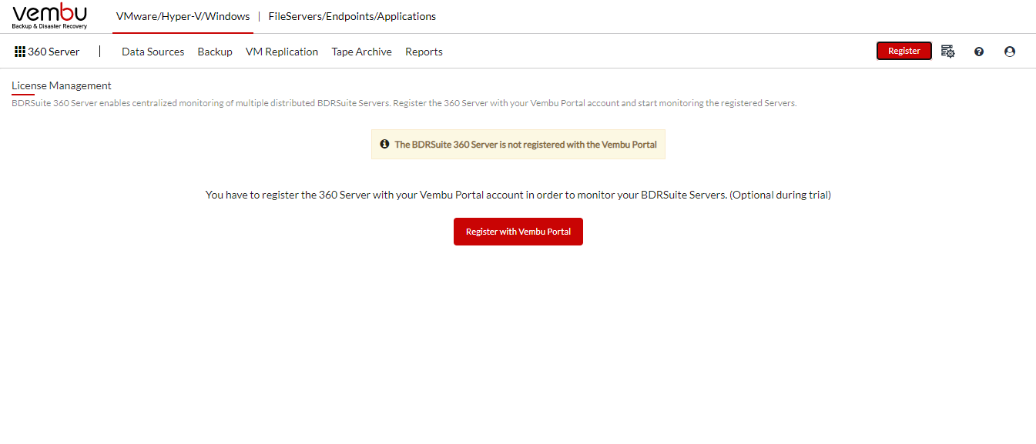Switch to the VMware/Hyper-V/Windows tab

(183, 16)
